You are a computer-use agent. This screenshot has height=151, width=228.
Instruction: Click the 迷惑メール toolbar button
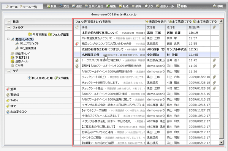point(165,6)
